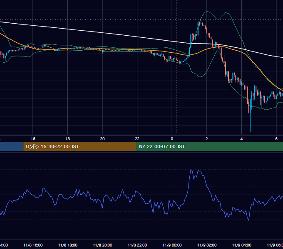This screenshot has width=283, height=249.
Task: Click the 11/9 04:00 time label
Action: 242,245
